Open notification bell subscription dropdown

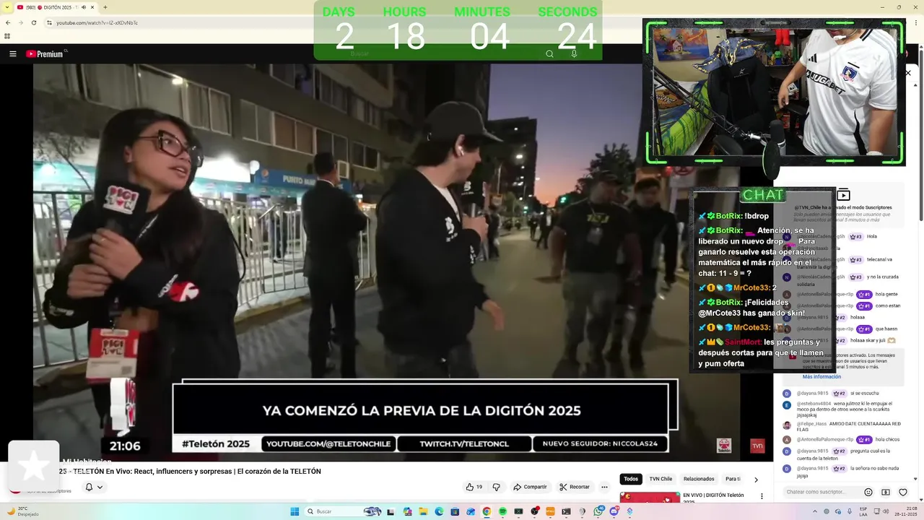[94, 487]
